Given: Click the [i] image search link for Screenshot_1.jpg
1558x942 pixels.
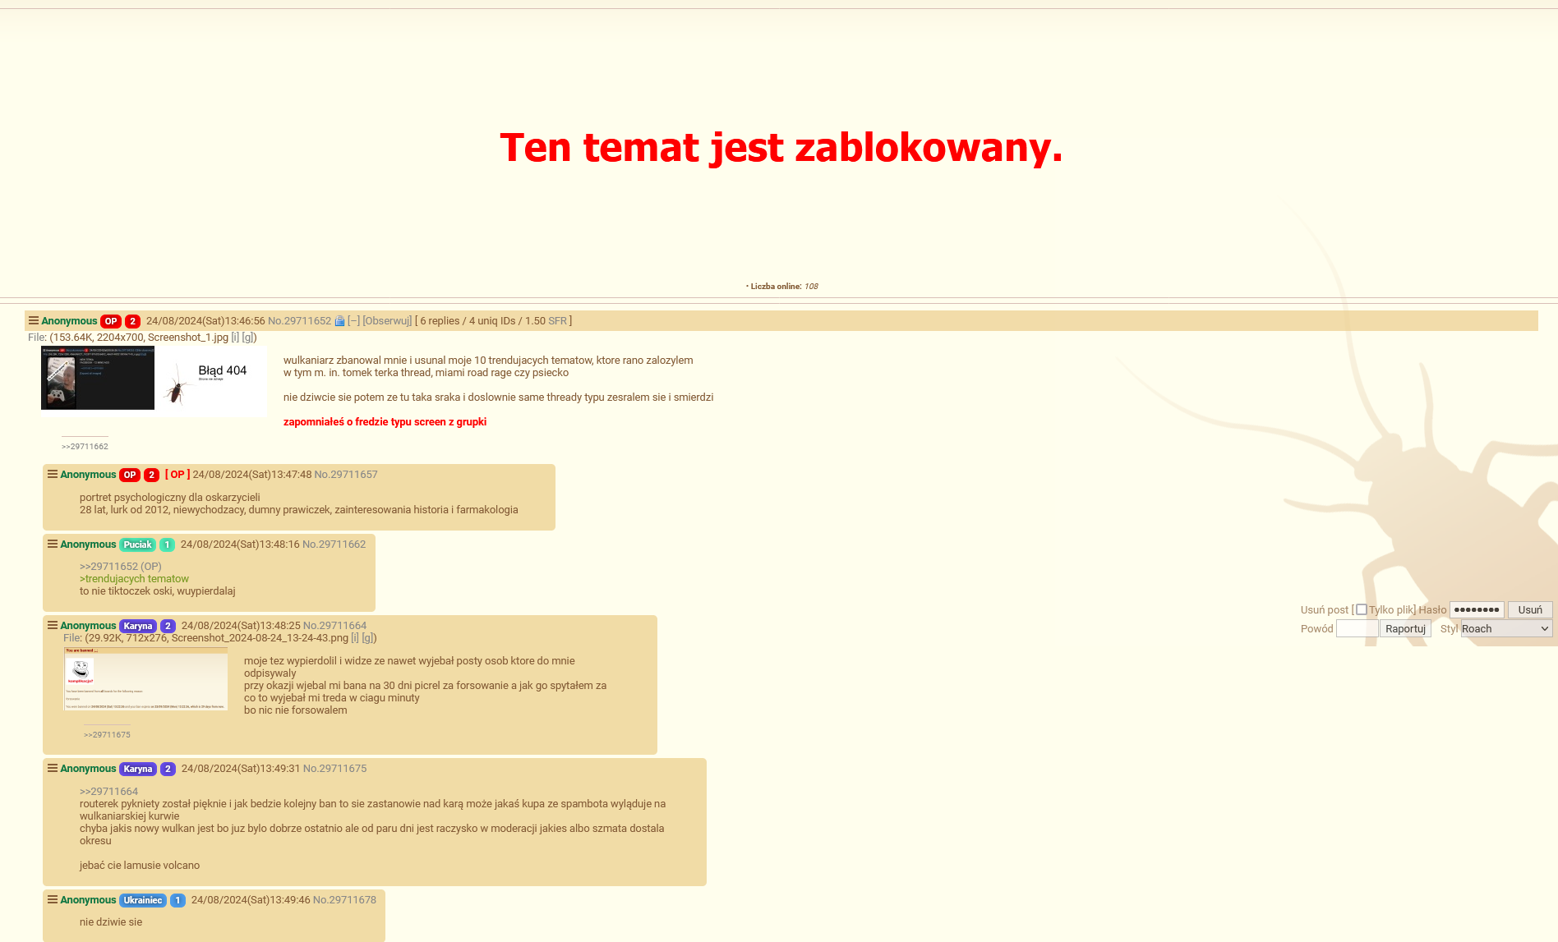Looking at the screenshot, I should [235, 338].
